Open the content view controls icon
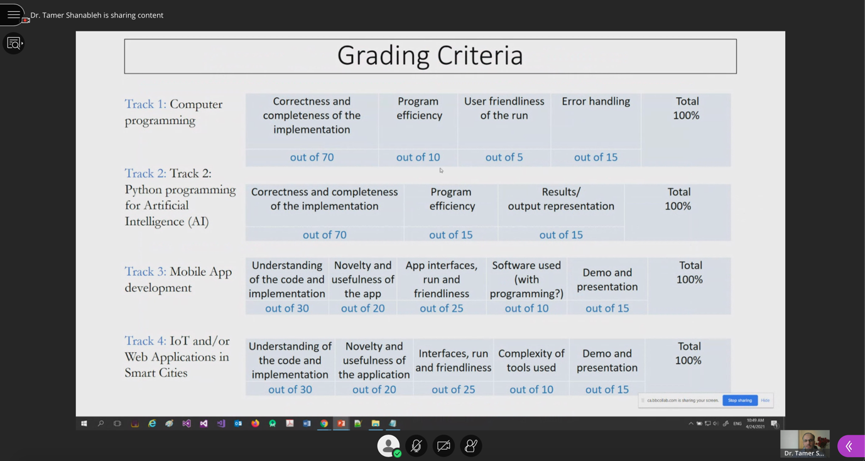The image size is (865, 461). 14,43
